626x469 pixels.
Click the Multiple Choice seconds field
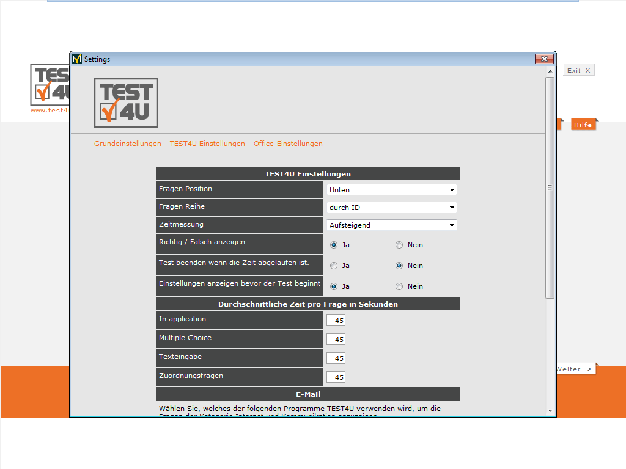336,340
